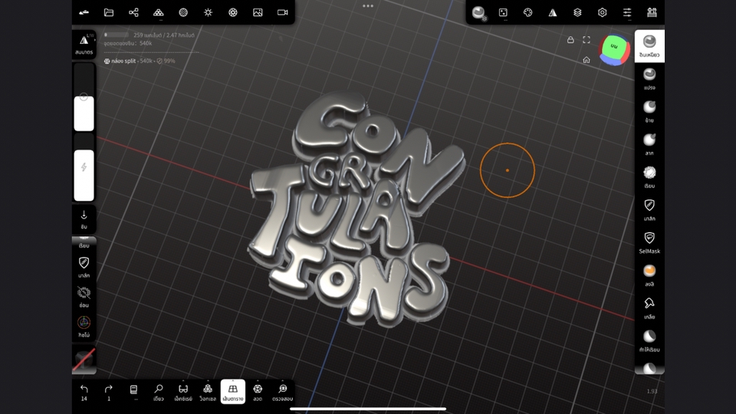Open the lighting sun menu
Image resolution: width=736 pixels, height=414 pixels.
pos(208,12)
